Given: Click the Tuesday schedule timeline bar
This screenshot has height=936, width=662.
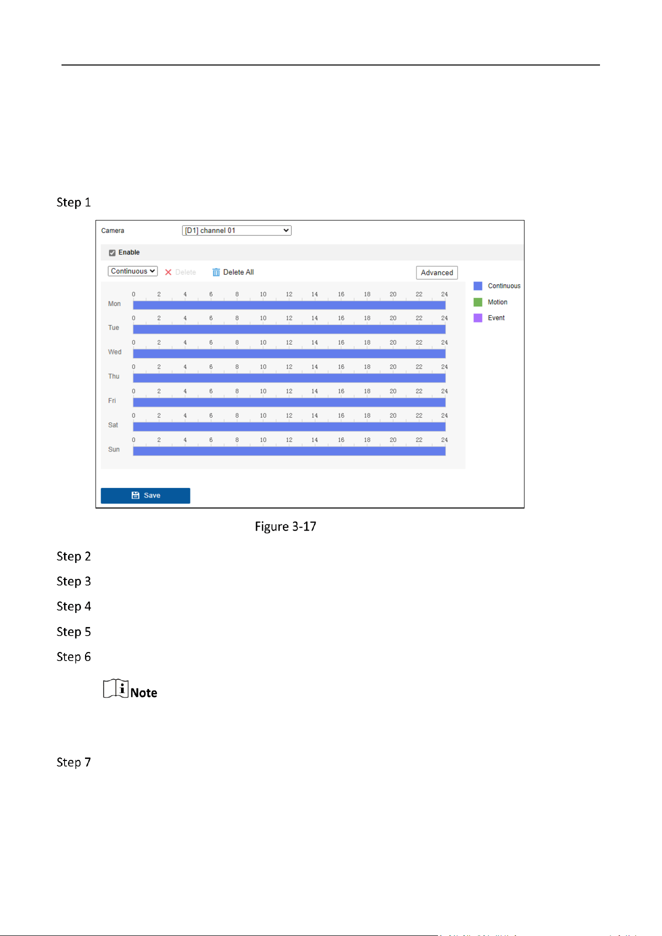Looking at the screenshot, I should click(x=289, y=329).
